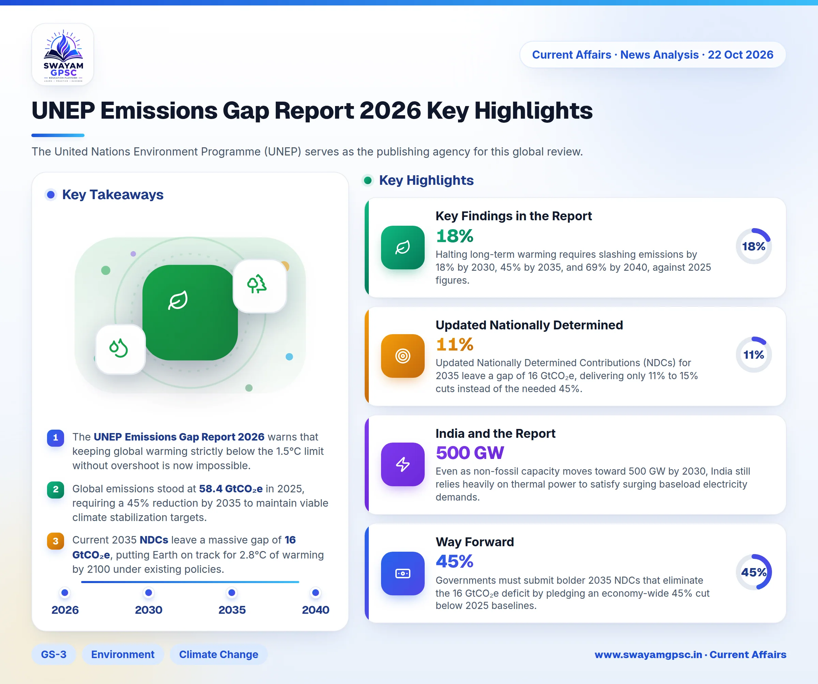This screenshot has width=818, height=684.
Task: Click the 11% circular progress ring
Action: (753, 355)
